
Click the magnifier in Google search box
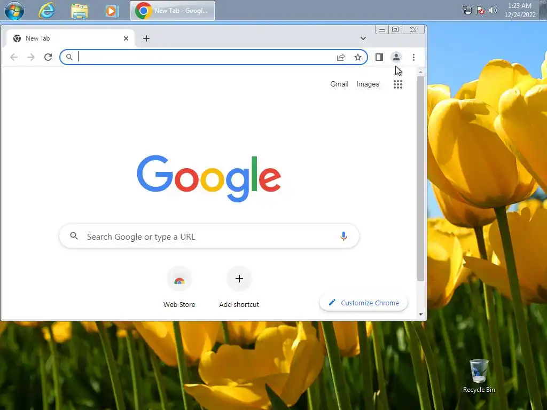tap(74, 236)
